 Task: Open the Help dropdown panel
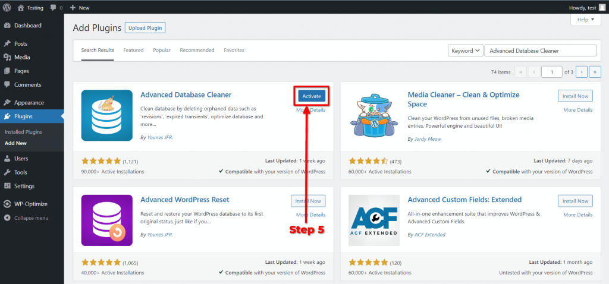tap(585, 20)
